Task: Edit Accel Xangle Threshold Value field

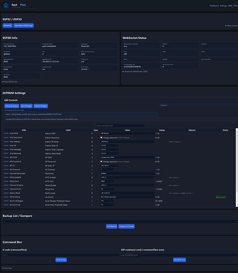Action: tap(107, 201)
